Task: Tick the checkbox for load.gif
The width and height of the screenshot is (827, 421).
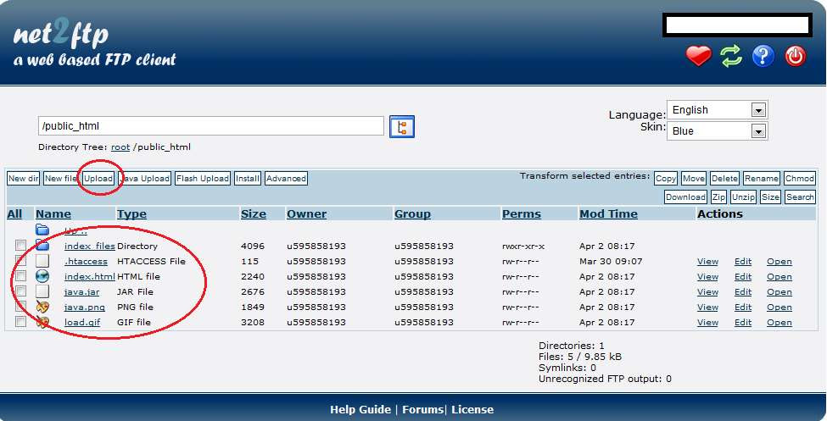Action: (x=20, y=321)
